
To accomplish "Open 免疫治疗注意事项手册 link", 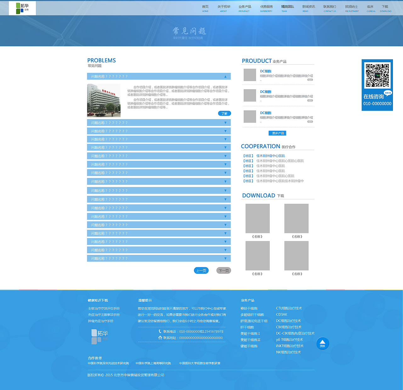I will 104,315.
